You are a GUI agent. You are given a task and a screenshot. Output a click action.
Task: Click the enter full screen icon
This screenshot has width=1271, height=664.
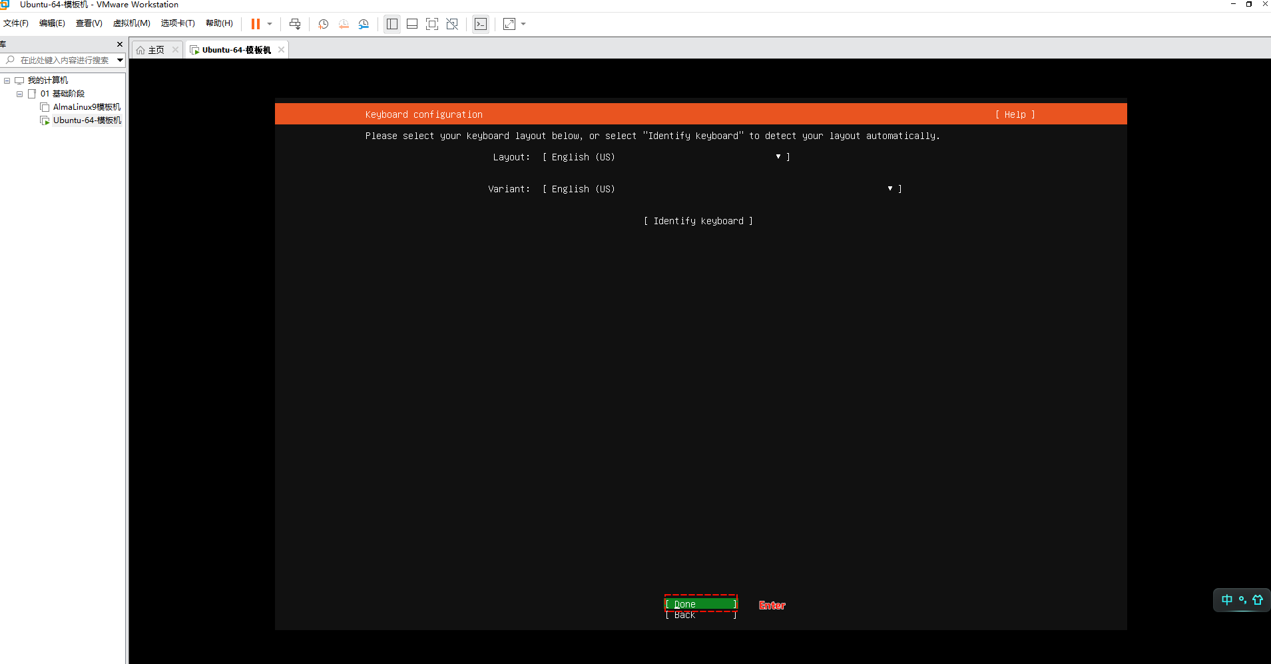(x=432, y=24)
